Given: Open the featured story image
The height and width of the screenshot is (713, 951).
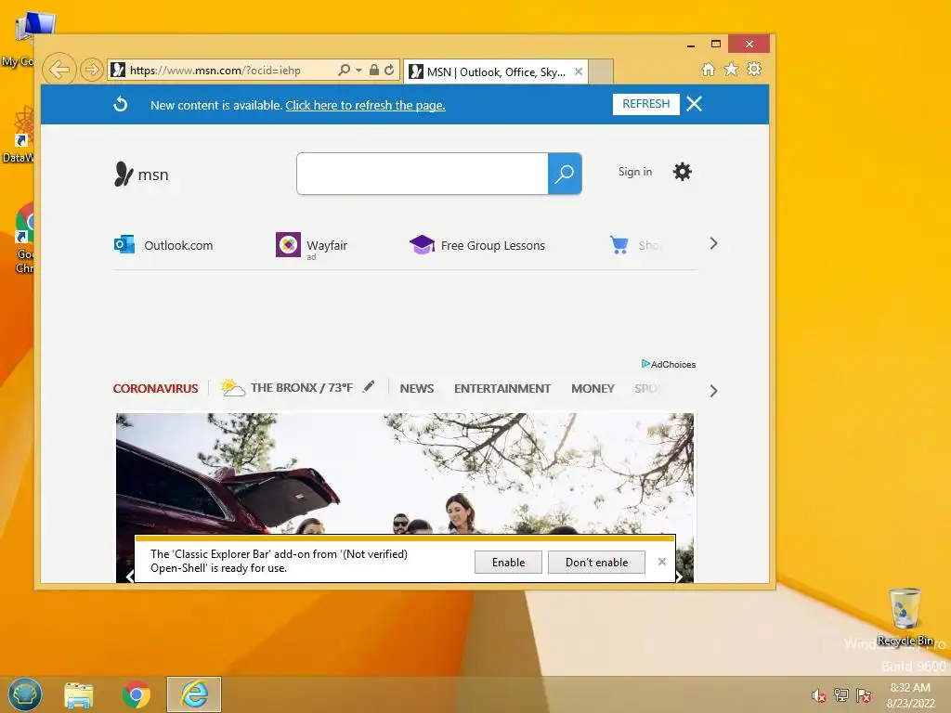Looking at the screenshot, I should [405, 473].
